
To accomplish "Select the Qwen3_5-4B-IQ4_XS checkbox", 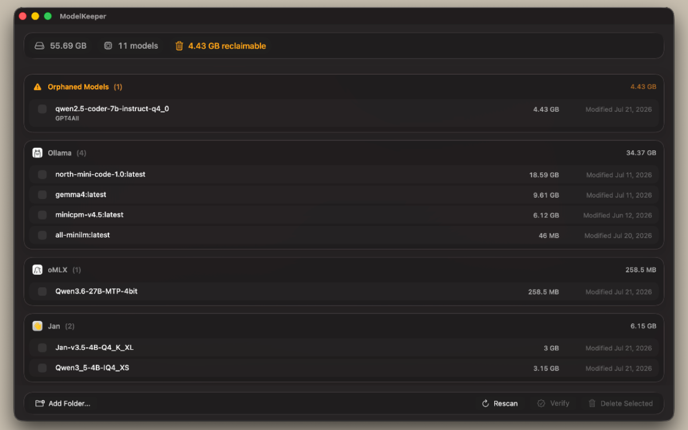I will pyautogui.click(x=42, y=368).
